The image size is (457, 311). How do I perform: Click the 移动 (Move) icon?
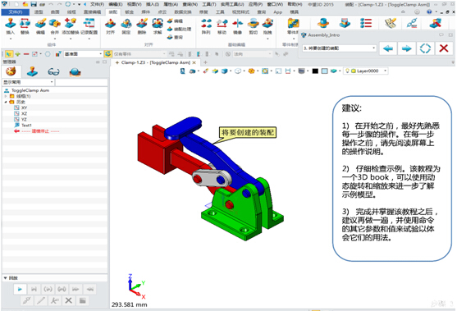click(222, 23)
